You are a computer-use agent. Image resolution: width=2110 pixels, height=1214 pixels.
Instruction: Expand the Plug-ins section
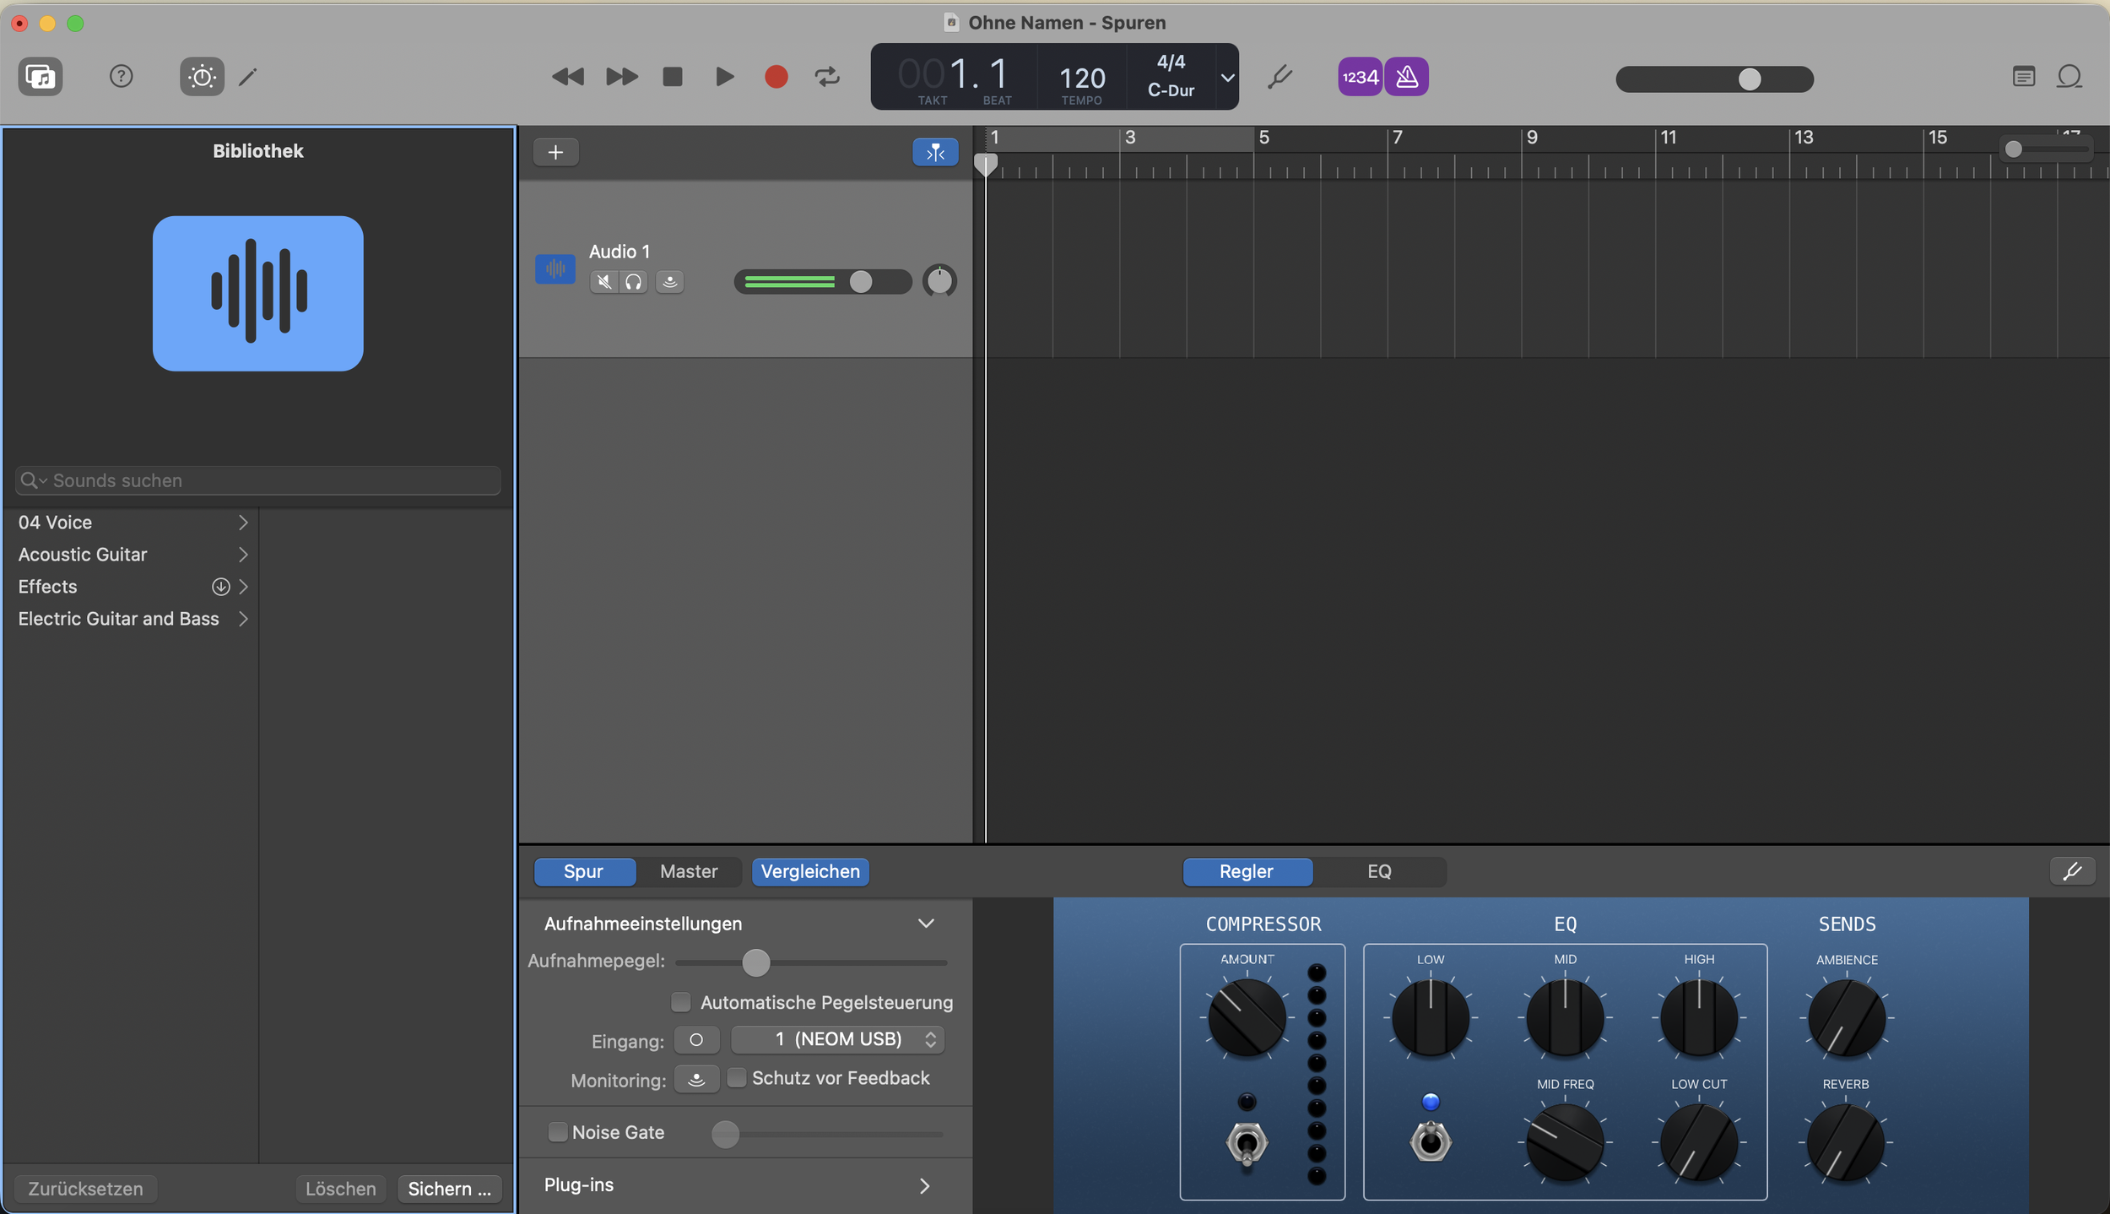(x=924, y=1185)
